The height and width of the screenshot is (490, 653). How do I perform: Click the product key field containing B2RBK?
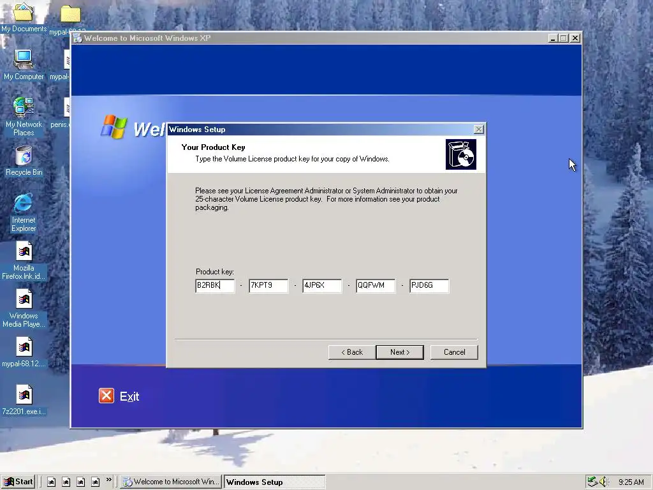215,286
